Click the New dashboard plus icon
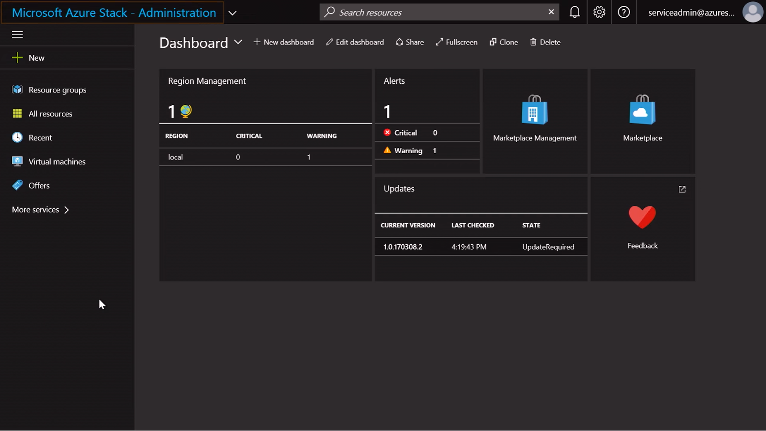 pos(257,42)
